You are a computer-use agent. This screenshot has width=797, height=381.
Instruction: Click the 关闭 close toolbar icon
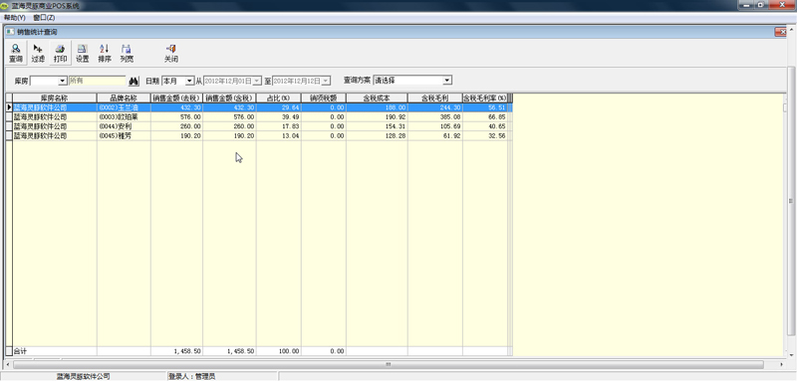pos(170,54)
